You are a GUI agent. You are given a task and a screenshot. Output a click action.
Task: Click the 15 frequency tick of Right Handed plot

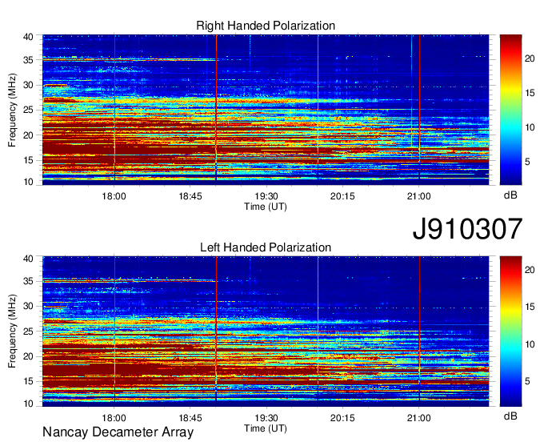click(x=28, y=160)
